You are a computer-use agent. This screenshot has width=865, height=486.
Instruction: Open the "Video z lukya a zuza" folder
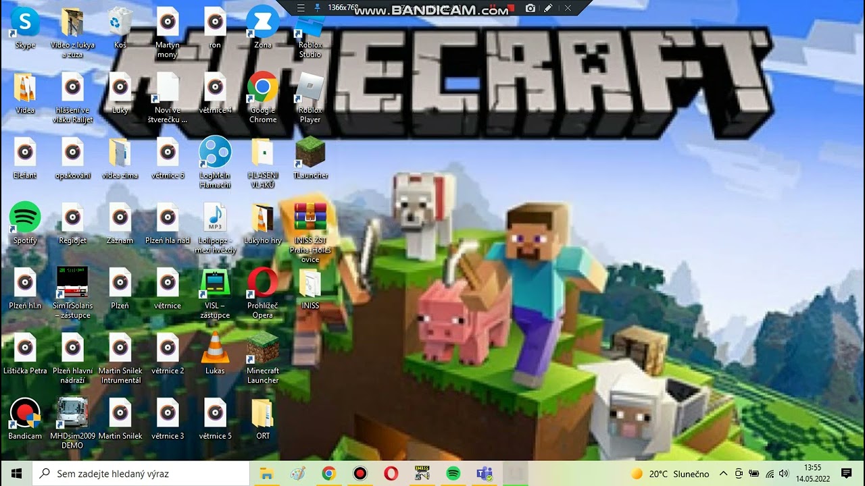72,32
